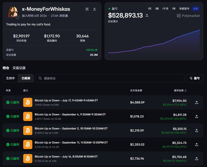This screenshot has width=207, height=167.
Task: Show 已结束 closed positions
Action: coord(26,78)
